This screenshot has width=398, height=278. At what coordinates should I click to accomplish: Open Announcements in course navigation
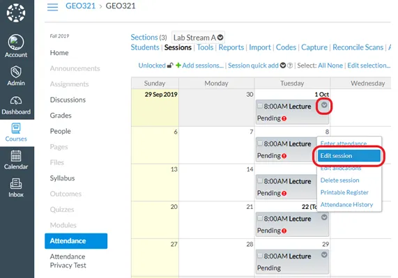(75, 68)
